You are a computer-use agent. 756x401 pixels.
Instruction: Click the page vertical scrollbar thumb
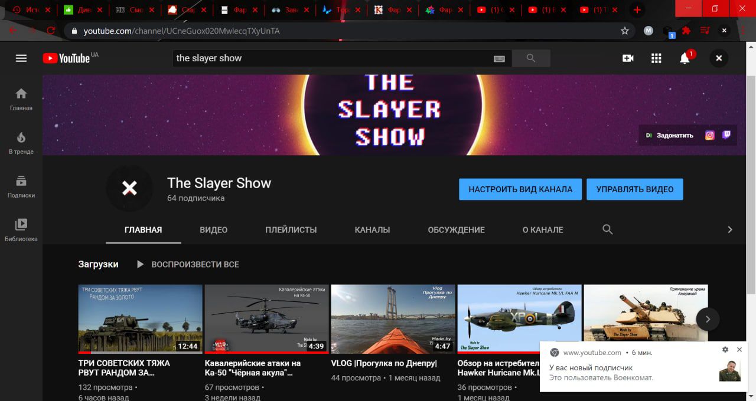click(x=751, y=184)
